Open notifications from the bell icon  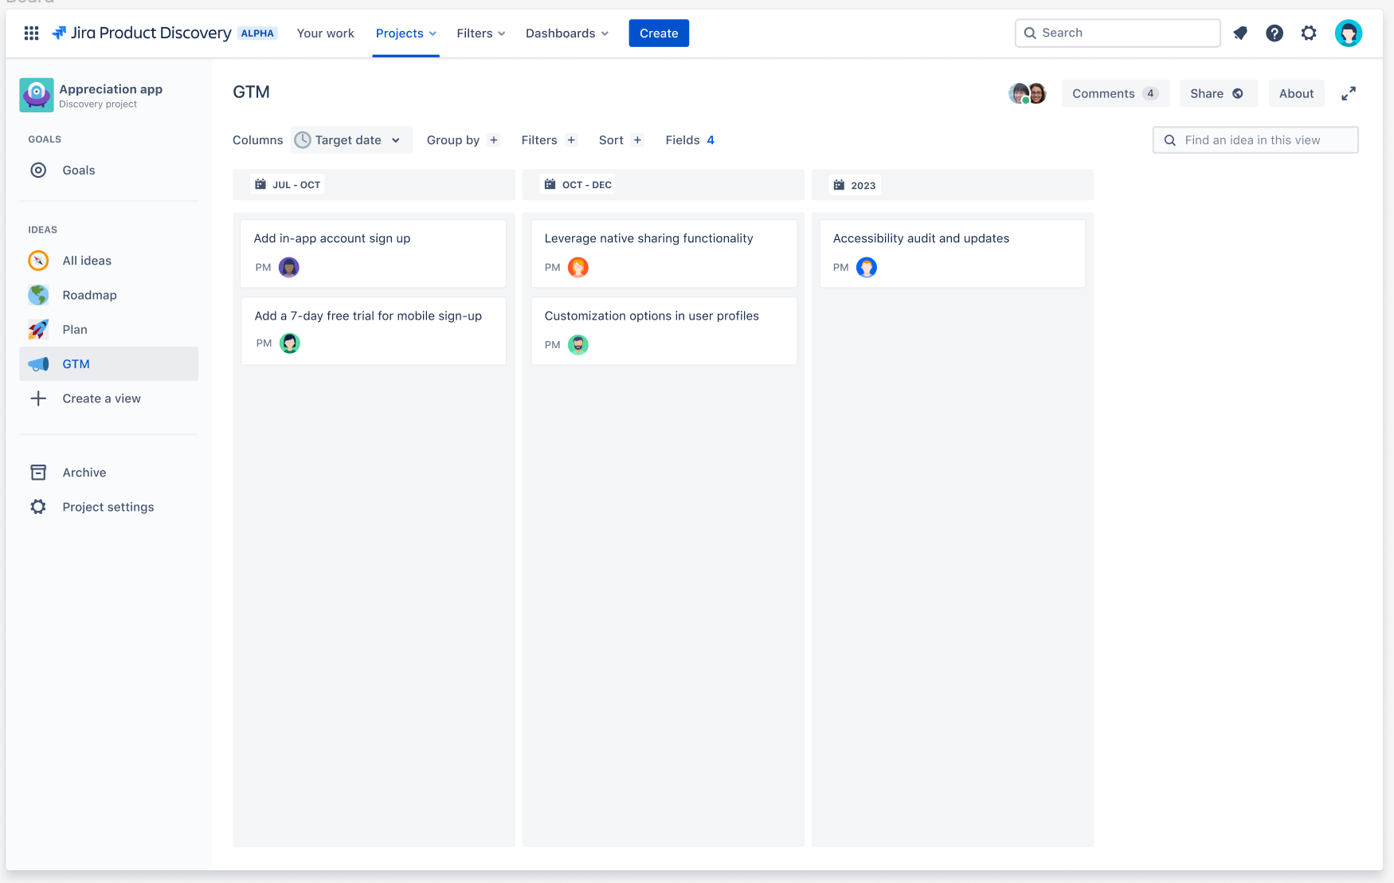tap(1239, 33)
